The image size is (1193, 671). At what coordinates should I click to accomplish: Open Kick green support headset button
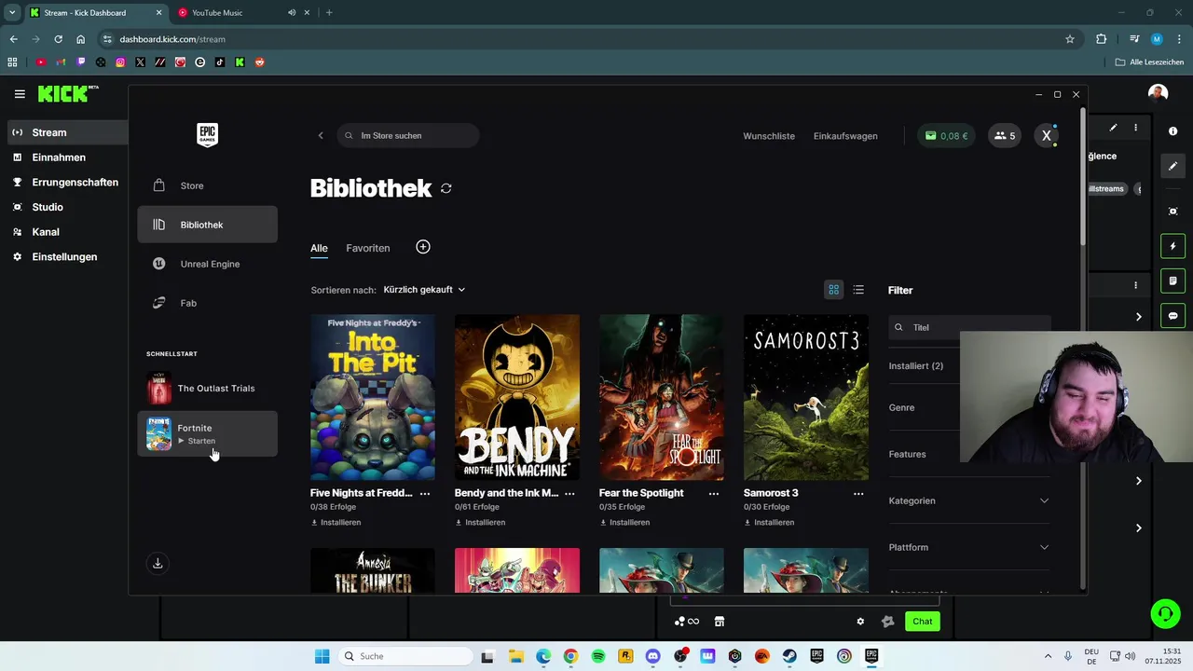pyautogui.click(x=1165, y=613)
